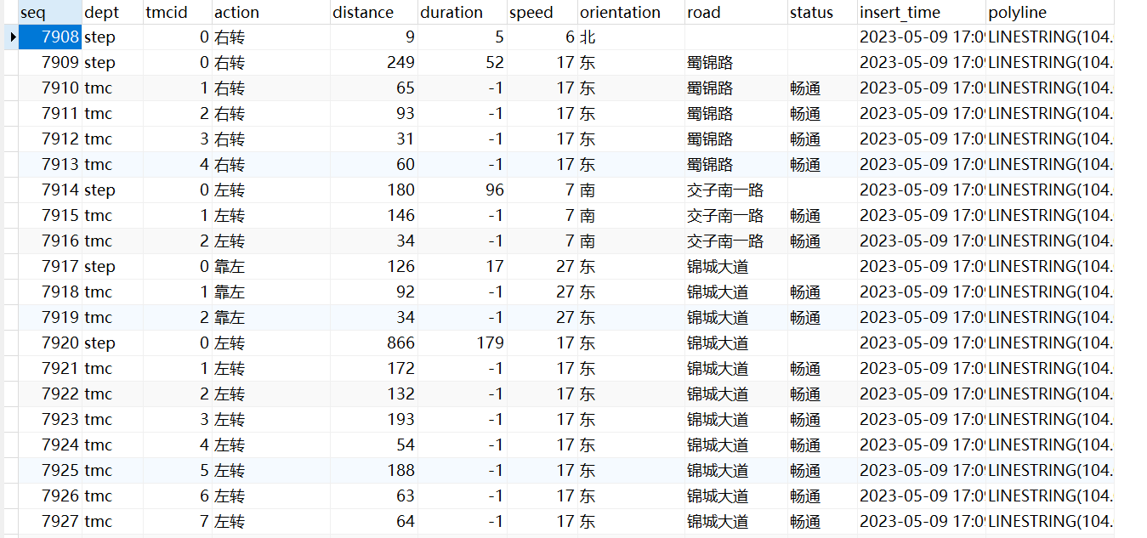Select duration value 52
The image size is (1147, 538).
(x=463, y=63)
